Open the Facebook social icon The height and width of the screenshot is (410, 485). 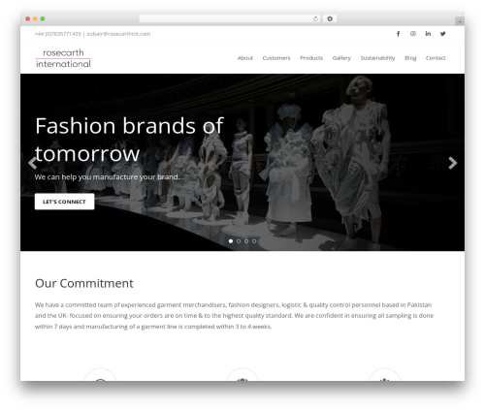[x=398, y=34]
